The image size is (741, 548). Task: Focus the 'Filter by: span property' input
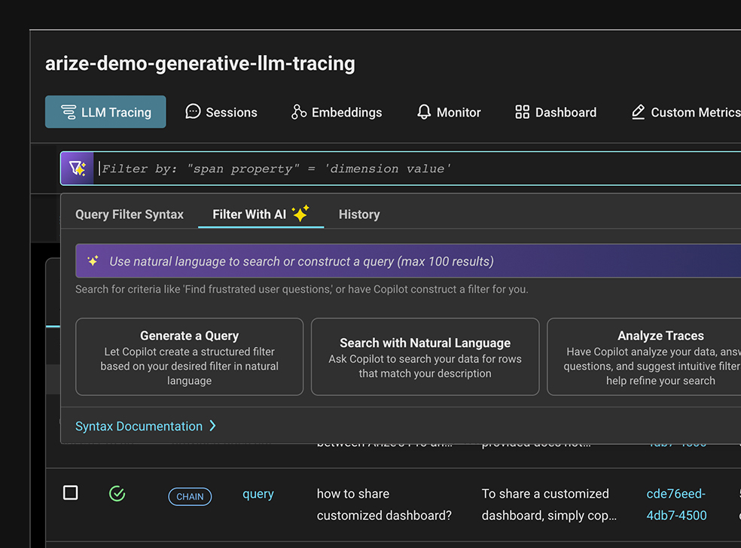point(414,169)
